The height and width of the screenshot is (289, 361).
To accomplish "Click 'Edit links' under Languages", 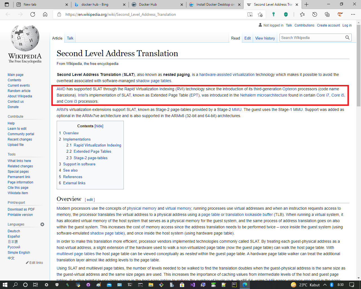I will pos(34,263).
